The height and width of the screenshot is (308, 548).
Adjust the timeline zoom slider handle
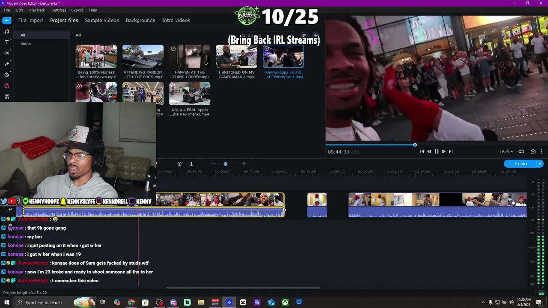click(x=225, y=164)
